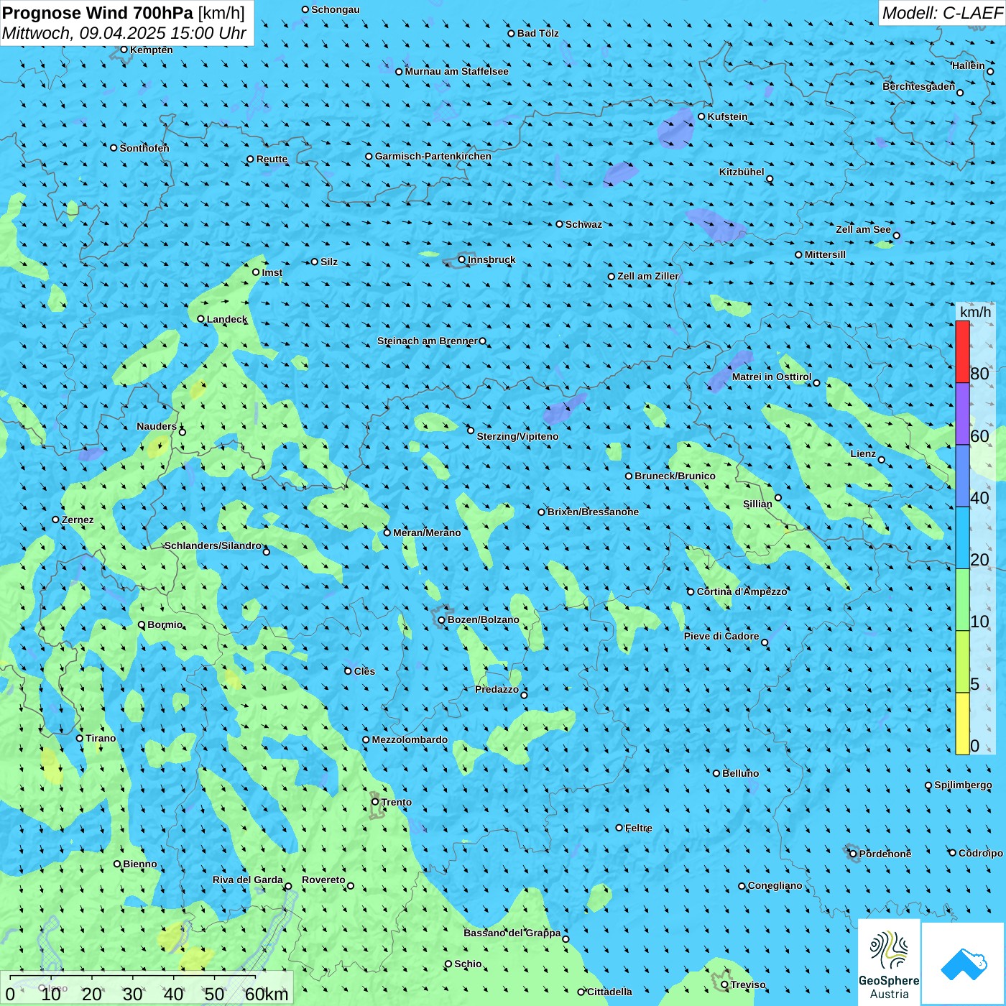Click the Garmisch-Partenkirchen label
1006x1006 pixels.
tap(433, 156)
